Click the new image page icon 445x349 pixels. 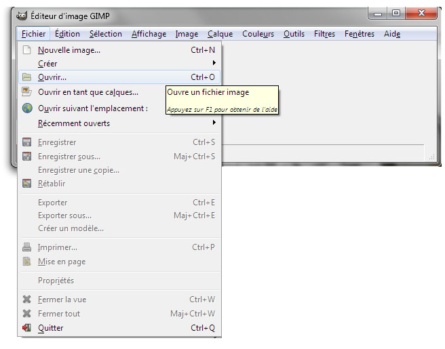coord(27,50)
